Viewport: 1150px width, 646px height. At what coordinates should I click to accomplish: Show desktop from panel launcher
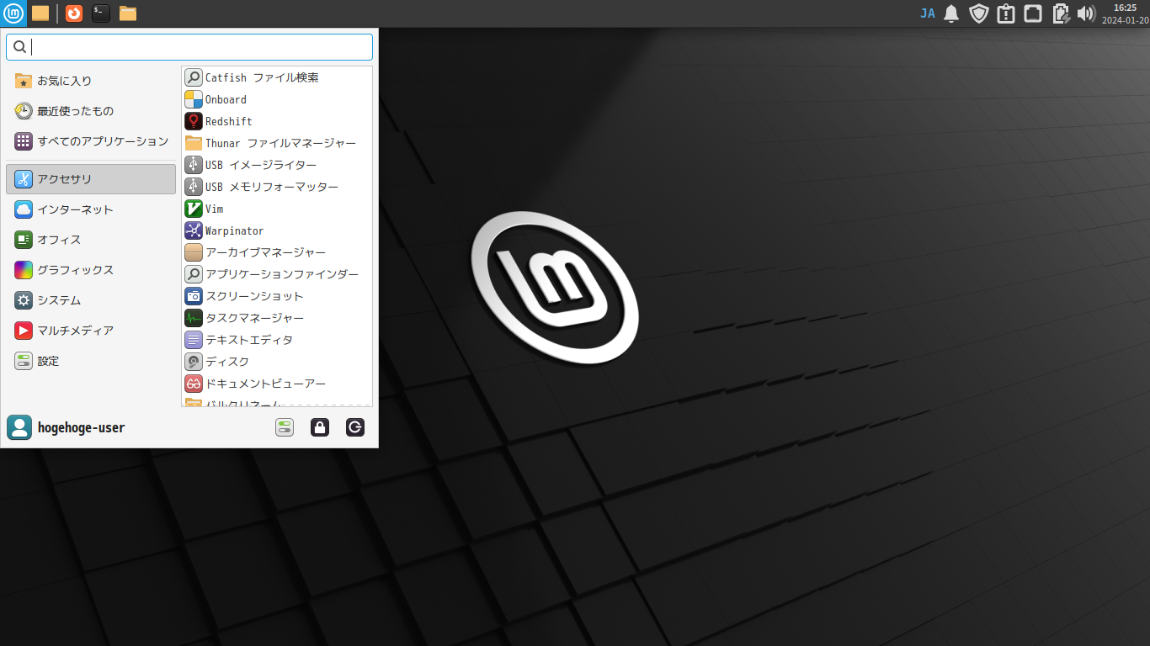tap(40, 13)
